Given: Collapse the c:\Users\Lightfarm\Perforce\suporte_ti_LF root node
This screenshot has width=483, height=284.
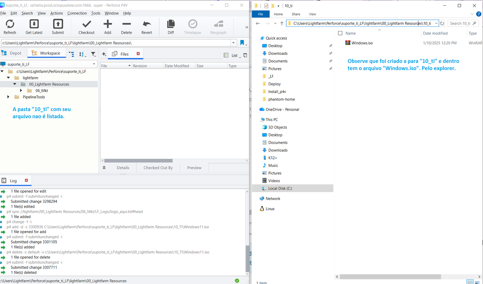Looking at the screenshot, I should (x=2, y=71).
